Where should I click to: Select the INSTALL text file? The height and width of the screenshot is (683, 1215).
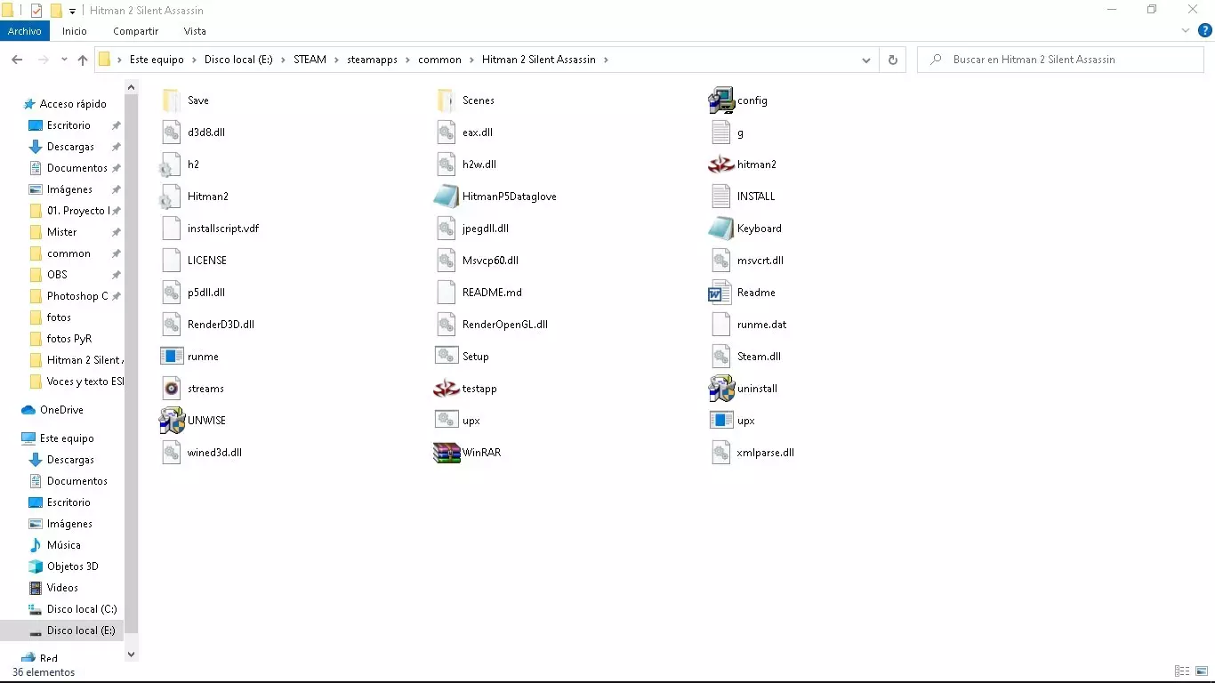point(743,197)
